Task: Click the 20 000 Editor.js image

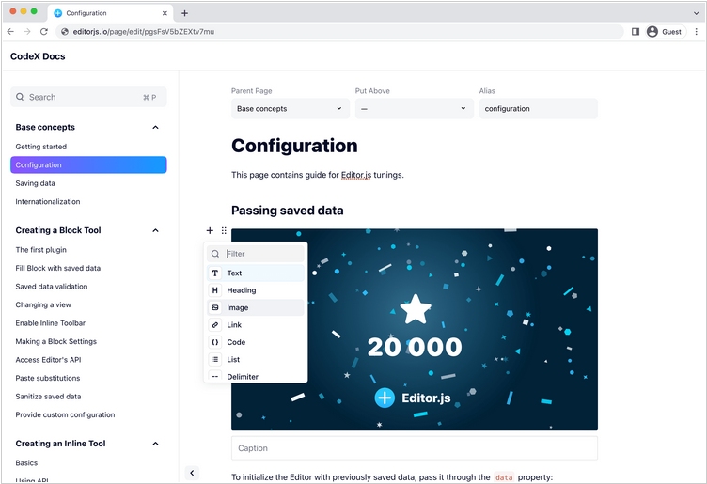Action: coord(415,330)
